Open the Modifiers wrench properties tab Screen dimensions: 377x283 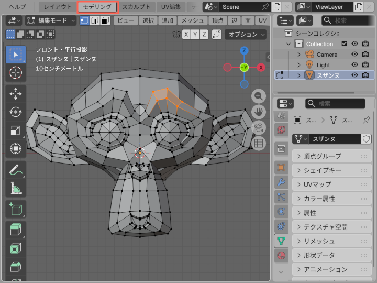[x=281, y=182]
